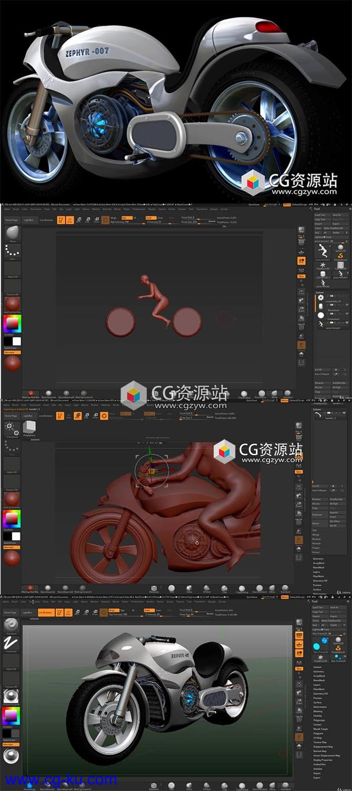The width and height of the screenshot is (352, 791).
Task: Pick ZModeler brush in middle window's bottom shelf
Action: click(x=154, y=589)
